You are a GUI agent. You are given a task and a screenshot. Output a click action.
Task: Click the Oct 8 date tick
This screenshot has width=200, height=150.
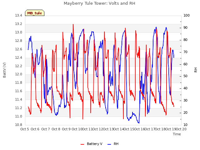point(56,129)
